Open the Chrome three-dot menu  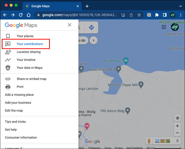(x=181, y=15)
